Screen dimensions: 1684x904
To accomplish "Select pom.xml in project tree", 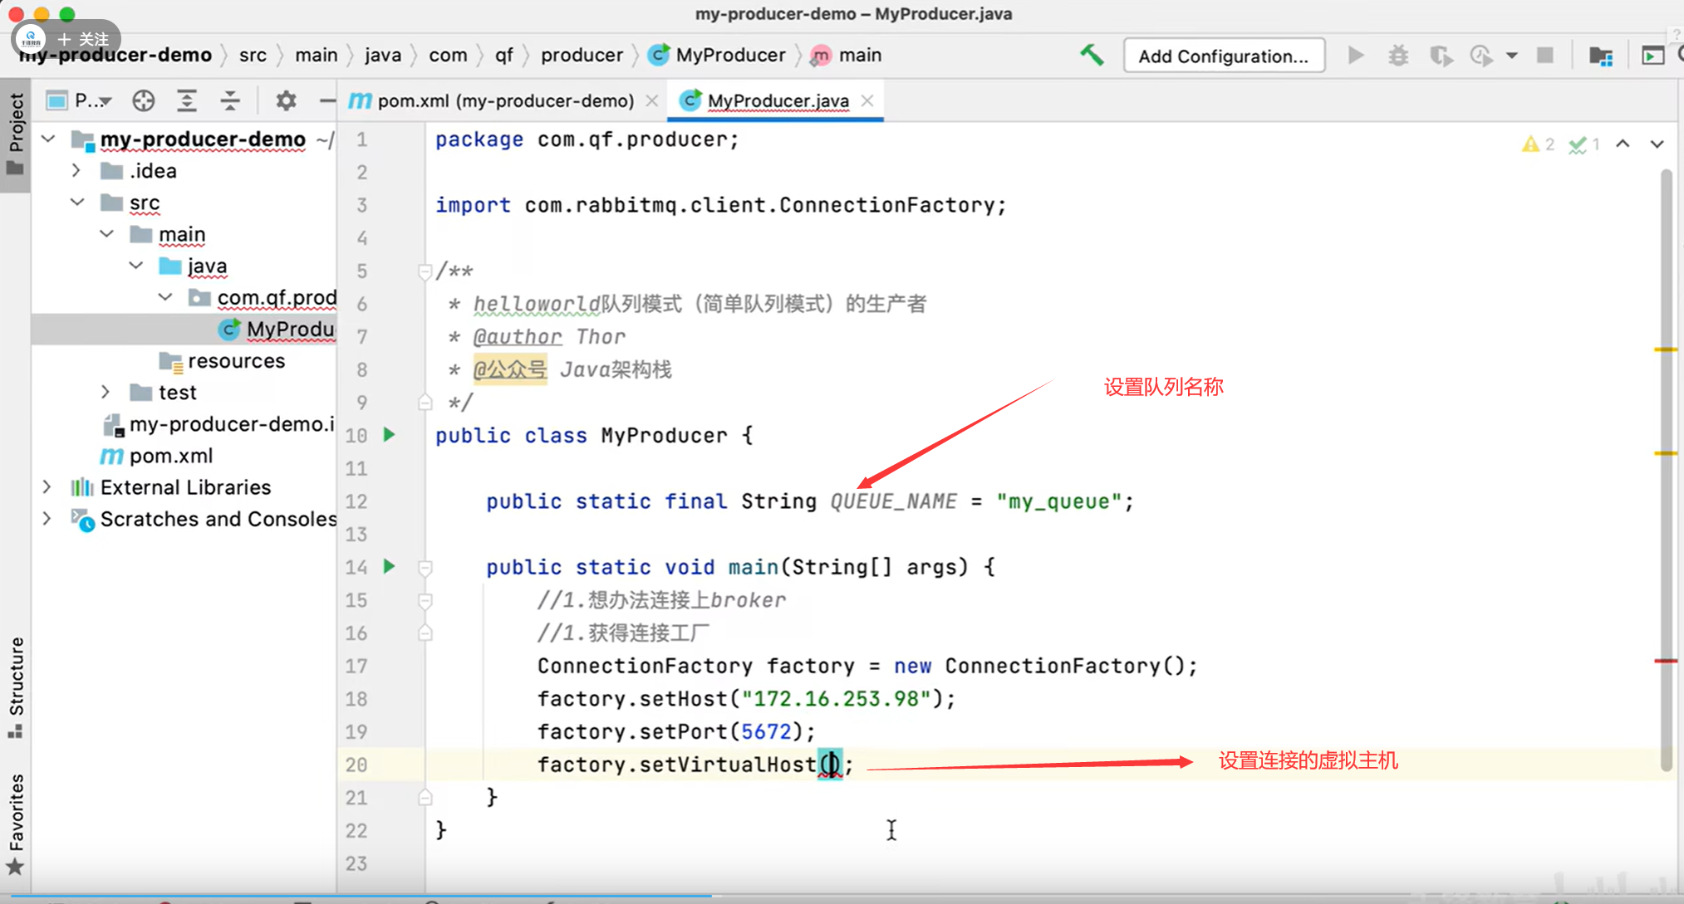I will click(x=170, y=456).
